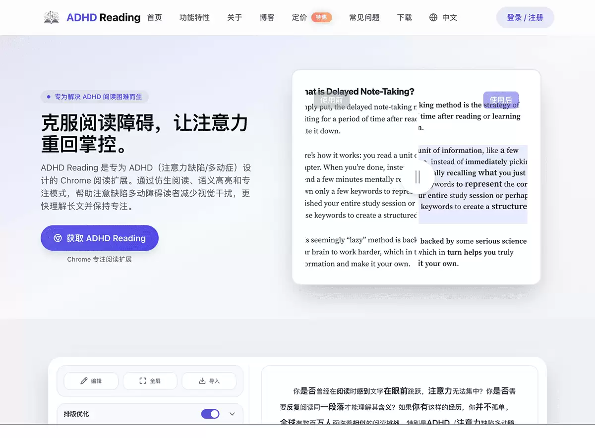Click the import download icon

tap(202, 381)
